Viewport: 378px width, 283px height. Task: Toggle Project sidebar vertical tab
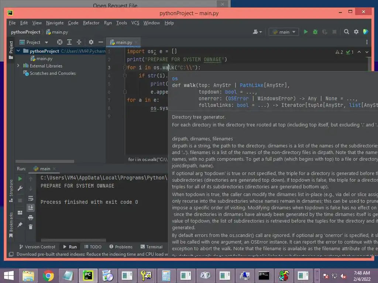click(x=11, y=50)
